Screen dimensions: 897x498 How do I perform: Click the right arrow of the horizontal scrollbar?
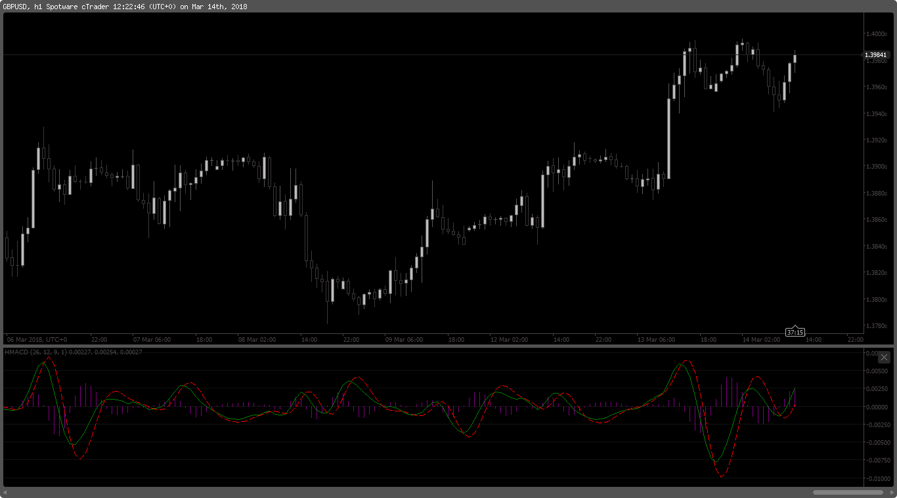pos(890,492)
